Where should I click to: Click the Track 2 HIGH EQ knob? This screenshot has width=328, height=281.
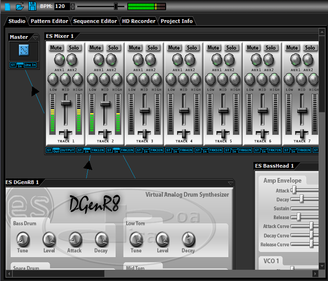(117, 79)
